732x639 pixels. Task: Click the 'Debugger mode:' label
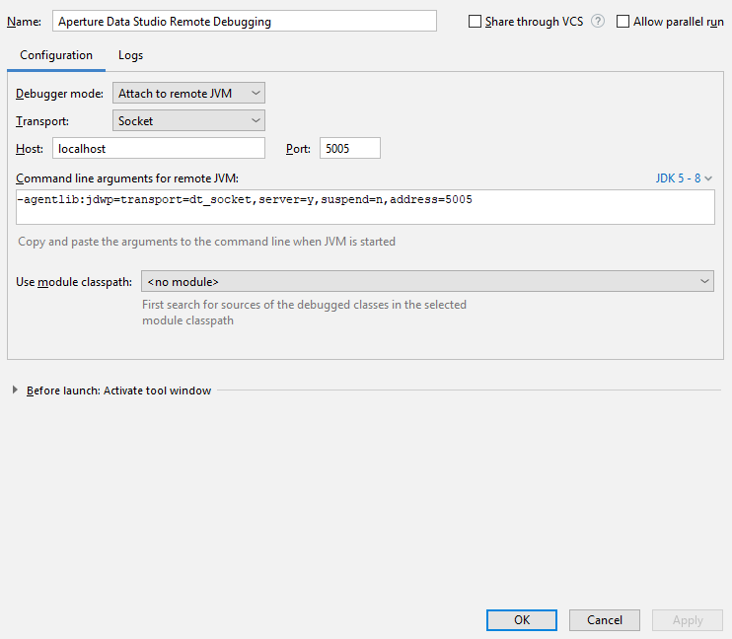pos(60,94)
